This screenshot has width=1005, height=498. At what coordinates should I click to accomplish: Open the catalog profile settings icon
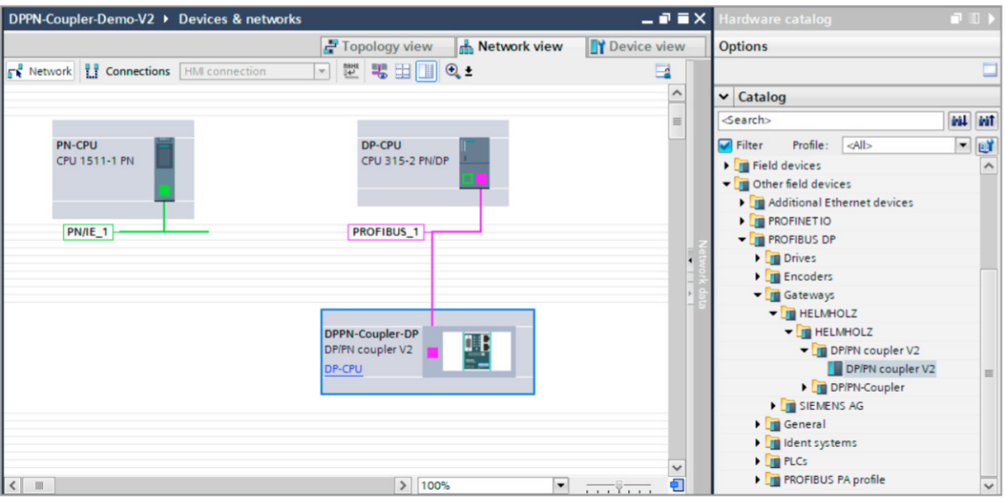pyautogui.click(x=987, y=146)
